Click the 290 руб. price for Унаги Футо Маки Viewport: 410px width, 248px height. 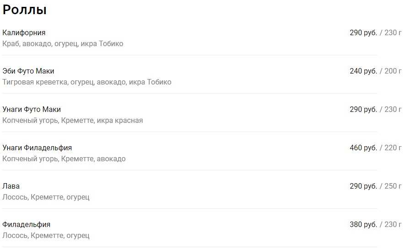tap(363, 110)
